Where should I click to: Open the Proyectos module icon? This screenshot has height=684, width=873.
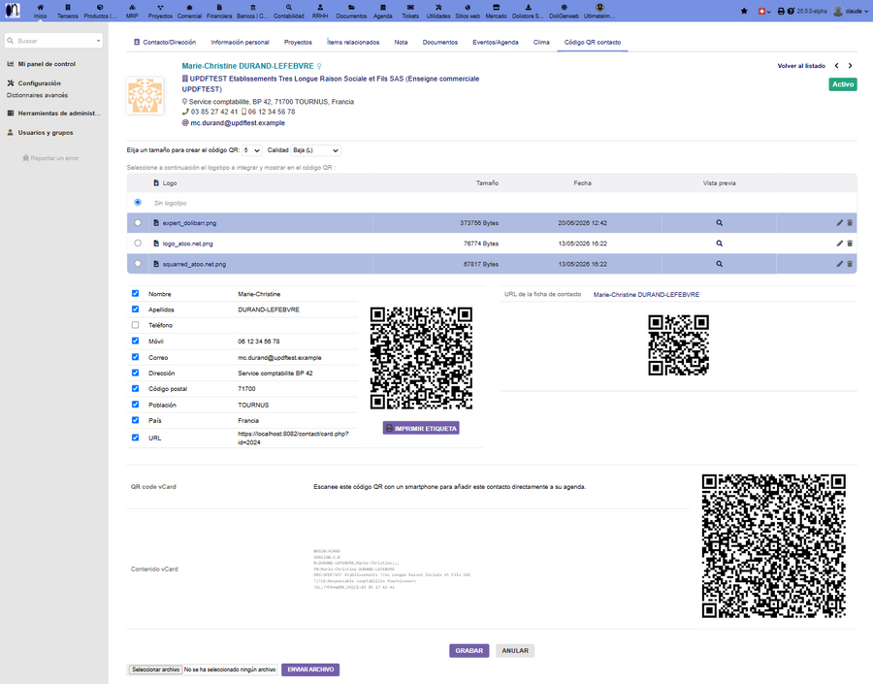click(160, 8)
